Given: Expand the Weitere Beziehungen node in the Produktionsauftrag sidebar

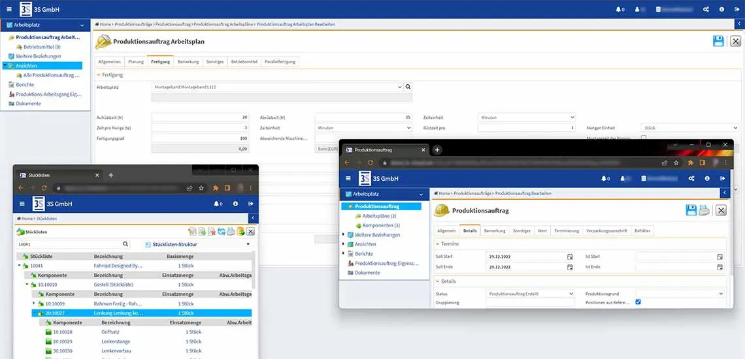Looking at the screenshot, I should (344, 234).
